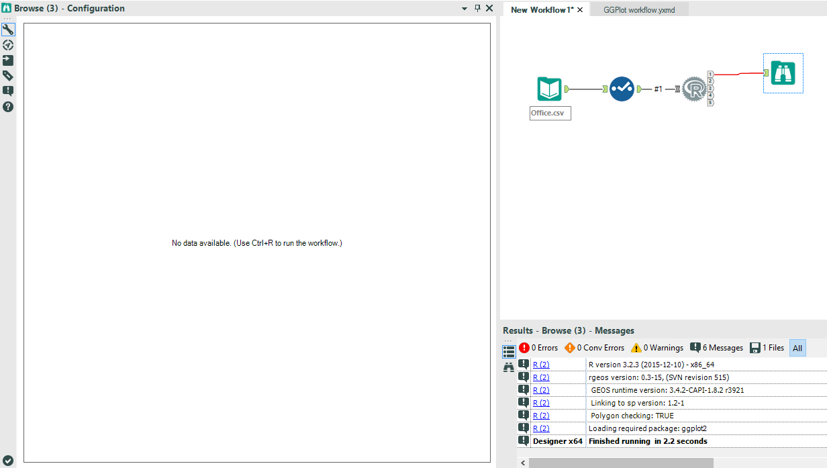Open R (2) link on 'GEOS runtime version' row

(x=541, y=390)
